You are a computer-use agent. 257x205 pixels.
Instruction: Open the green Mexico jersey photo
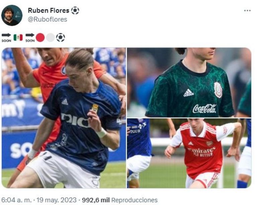click(x=189, y=83)
